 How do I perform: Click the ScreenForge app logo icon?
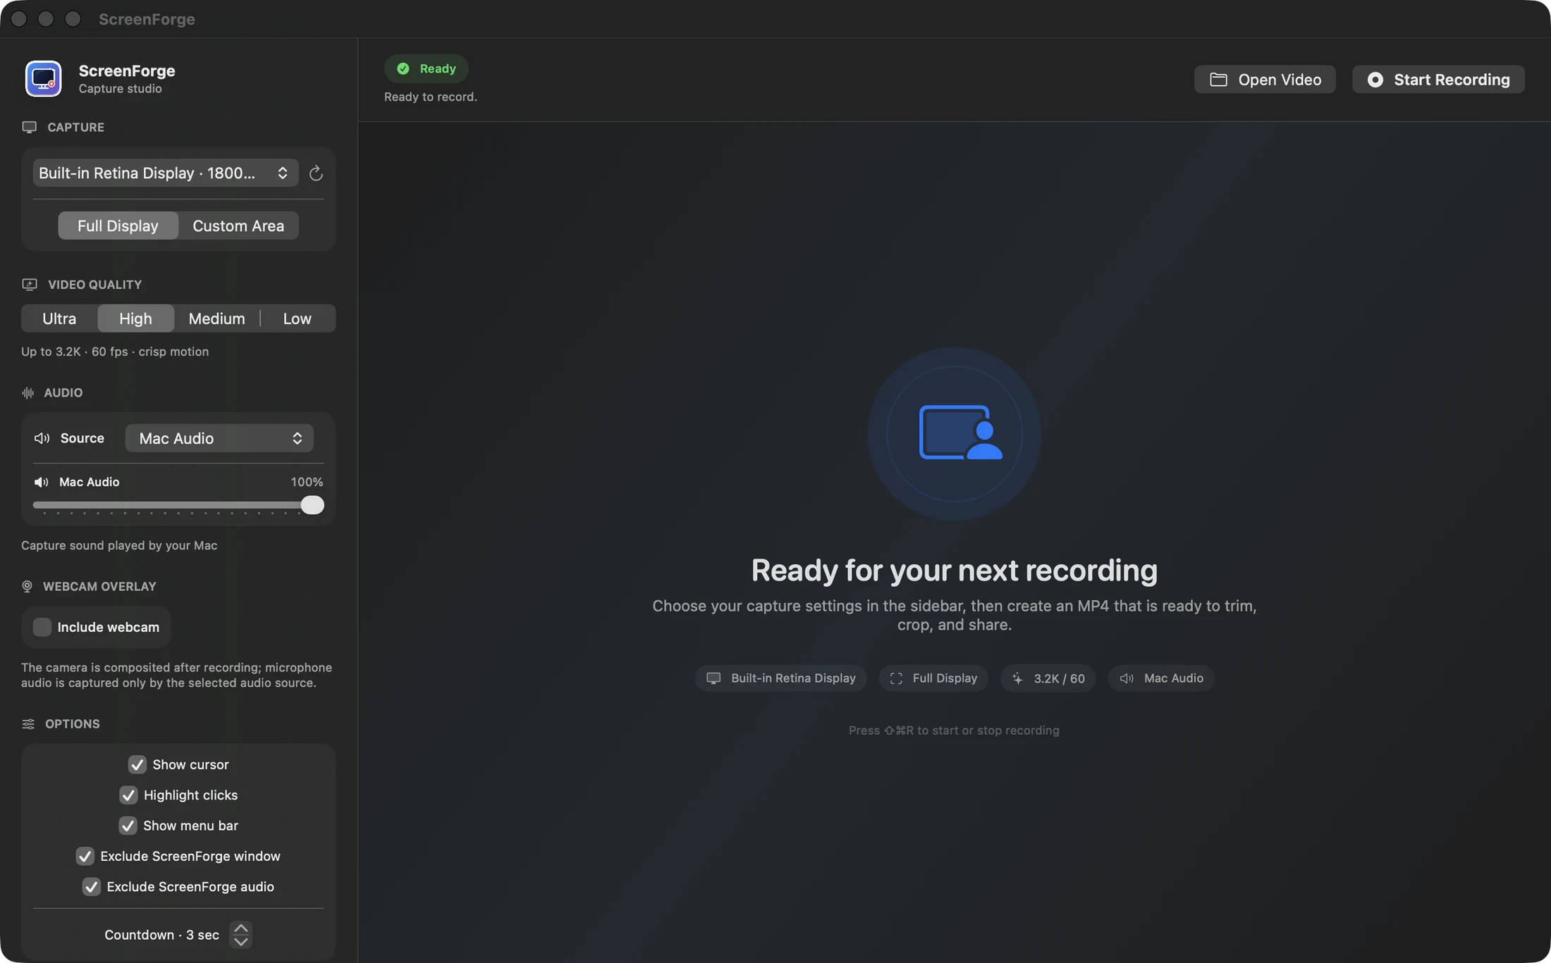pyautogui.click(x=44, y=78)
